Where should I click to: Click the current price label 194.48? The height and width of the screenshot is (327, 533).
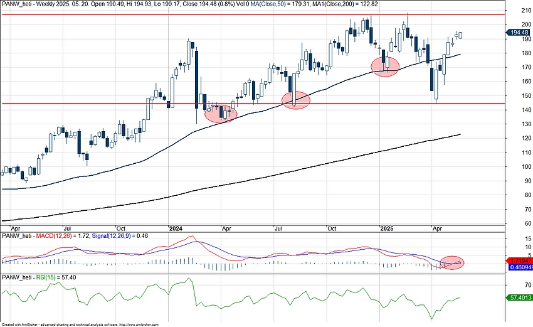tap(519, 33)
